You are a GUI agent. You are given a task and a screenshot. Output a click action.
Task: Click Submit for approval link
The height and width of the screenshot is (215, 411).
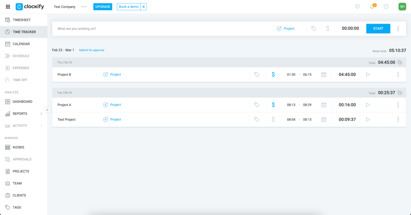coord(92,50)
